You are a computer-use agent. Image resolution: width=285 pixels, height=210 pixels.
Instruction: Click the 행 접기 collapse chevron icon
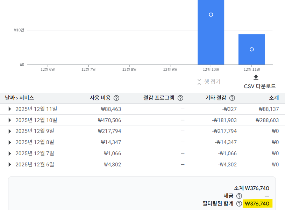[199, 82]
